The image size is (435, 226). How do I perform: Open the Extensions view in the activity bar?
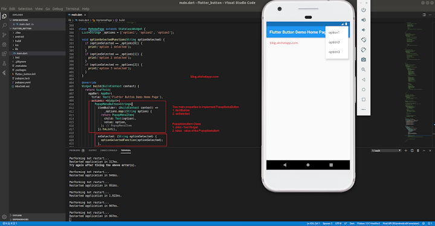(x=4, y=54)
